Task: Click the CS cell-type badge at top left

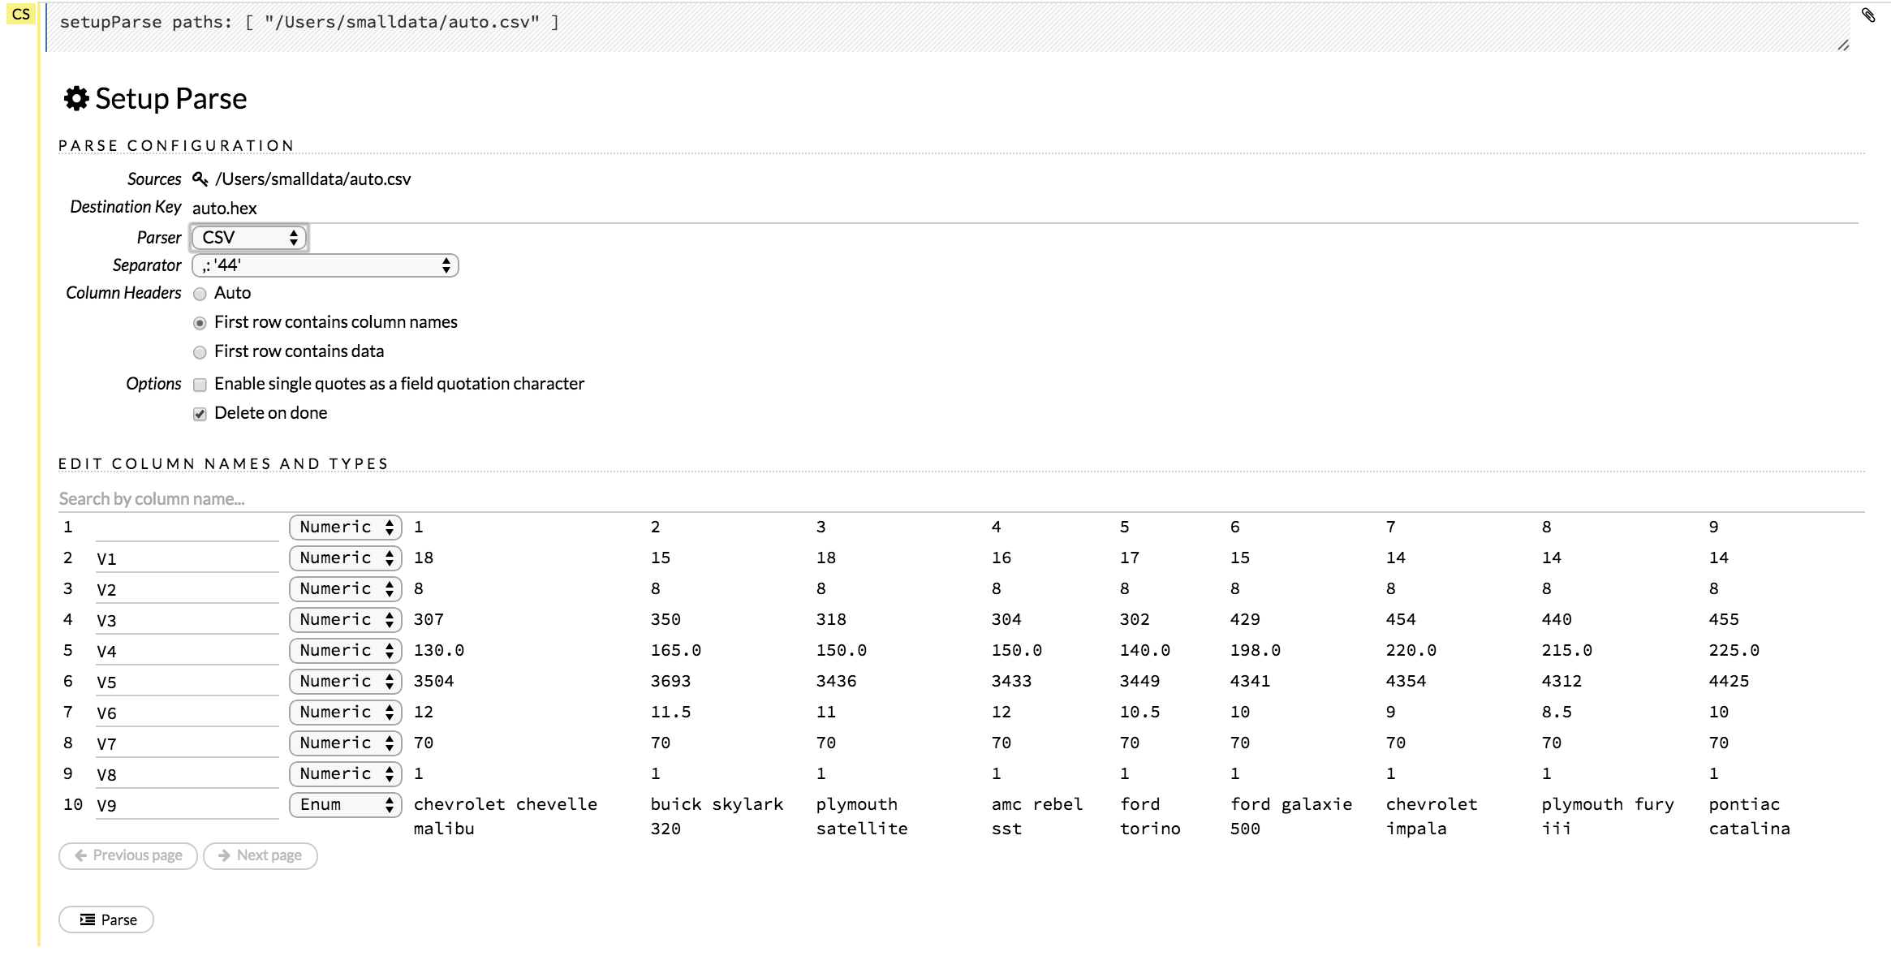Action: point(22,13)
